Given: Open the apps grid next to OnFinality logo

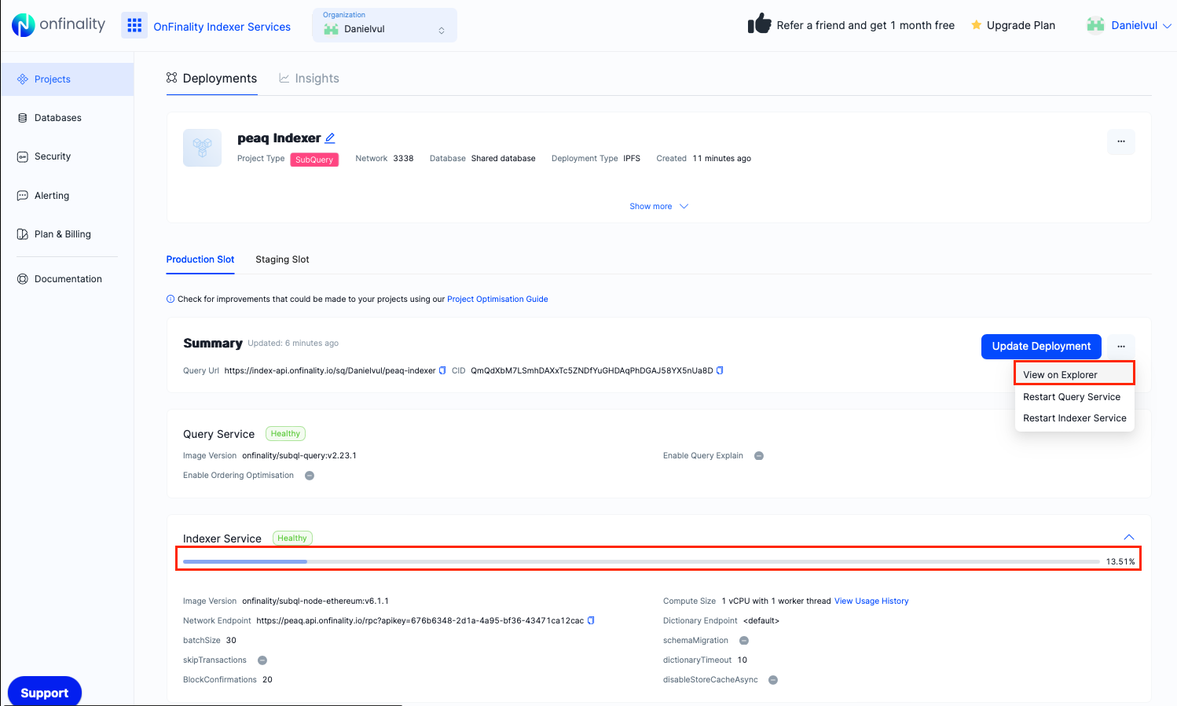Looking at the screenshot, I should point(134,25).
